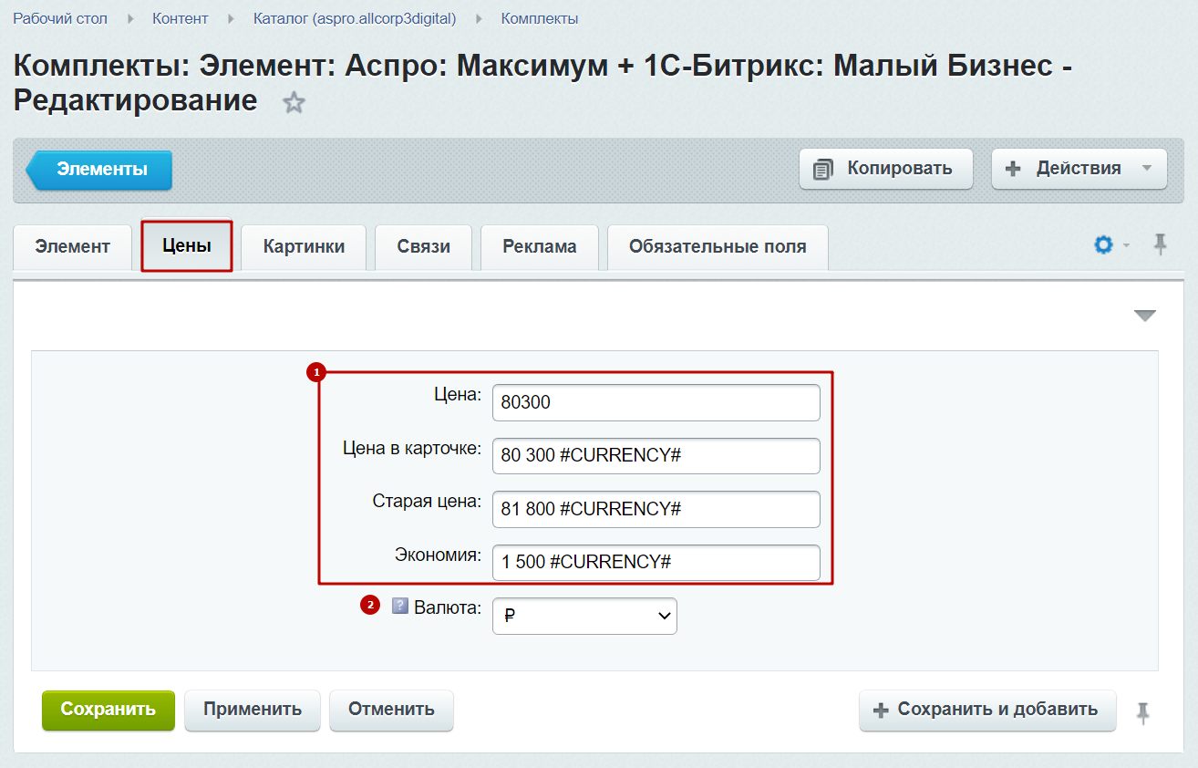This screenshot has height=768, width=1198.
Task: Go to Комплекты breadcrumb
Action: click(540, 18)
